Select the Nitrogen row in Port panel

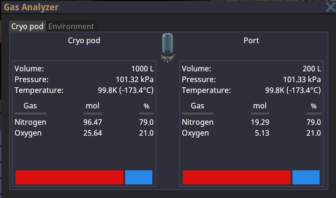(x=197, y=122)
